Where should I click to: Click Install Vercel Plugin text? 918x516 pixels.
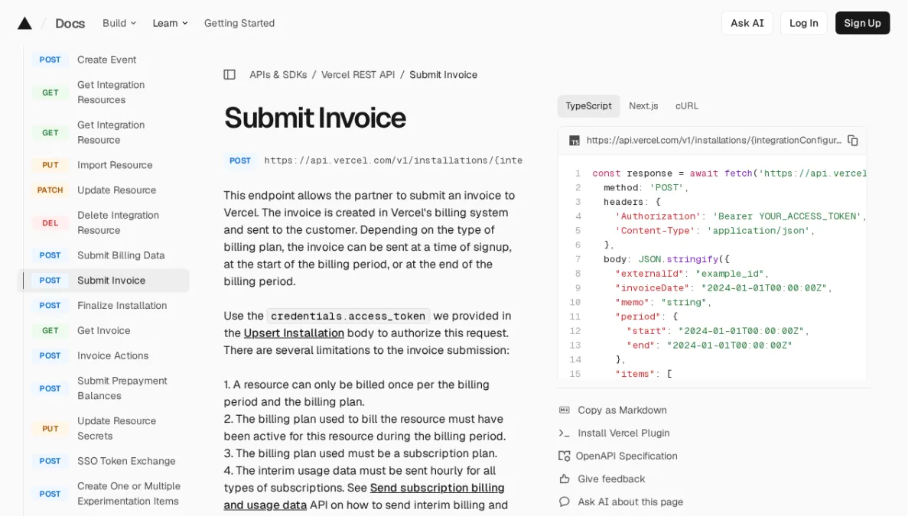(623, 433)
